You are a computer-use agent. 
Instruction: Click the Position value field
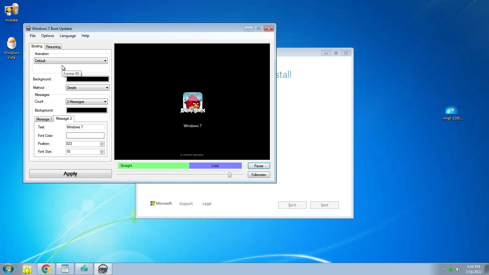[x=83, y=144]
